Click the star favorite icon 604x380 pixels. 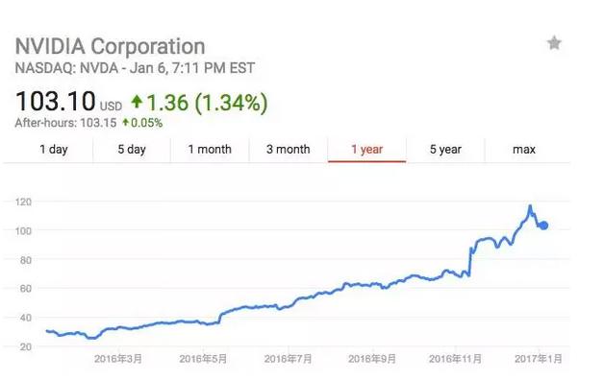[554, 42]
